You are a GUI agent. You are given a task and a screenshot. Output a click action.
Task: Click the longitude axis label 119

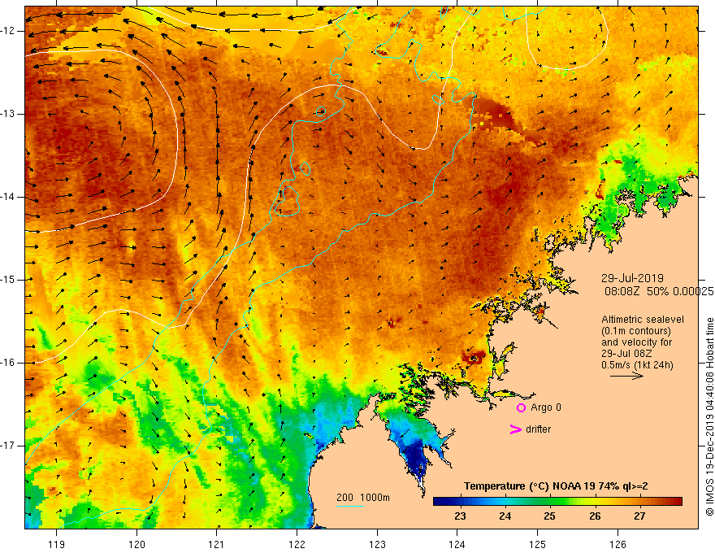[57, 544]
